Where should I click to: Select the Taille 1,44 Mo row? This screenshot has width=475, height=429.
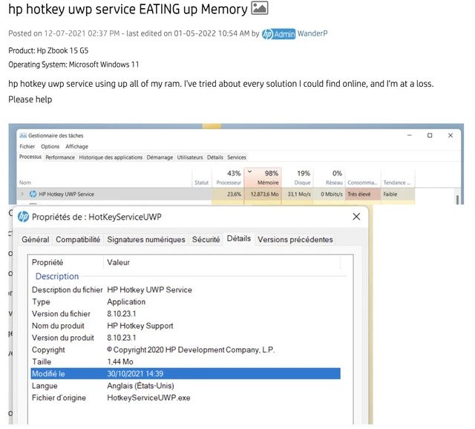pos(186,361)
